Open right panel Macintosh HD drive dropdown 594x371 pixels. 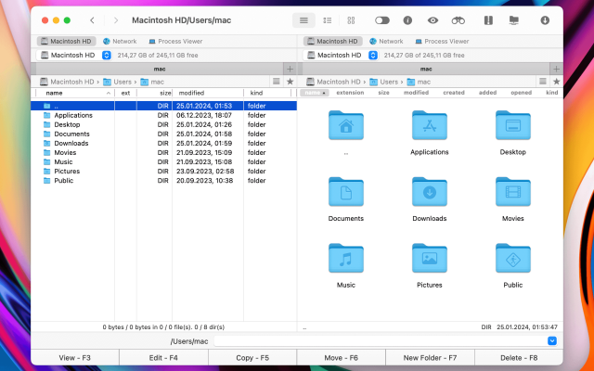coord(372,55)
